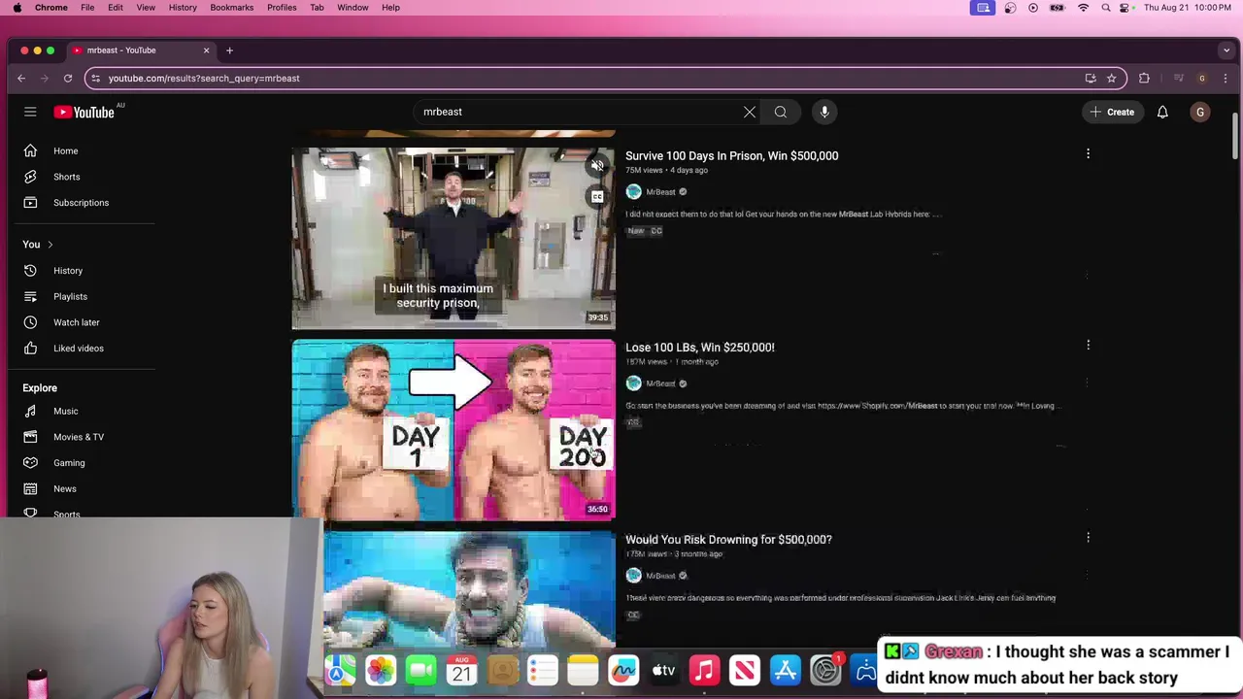Open Subscriptions in the sidebar
Screen dimensions: 1243x699
(83, 203)
